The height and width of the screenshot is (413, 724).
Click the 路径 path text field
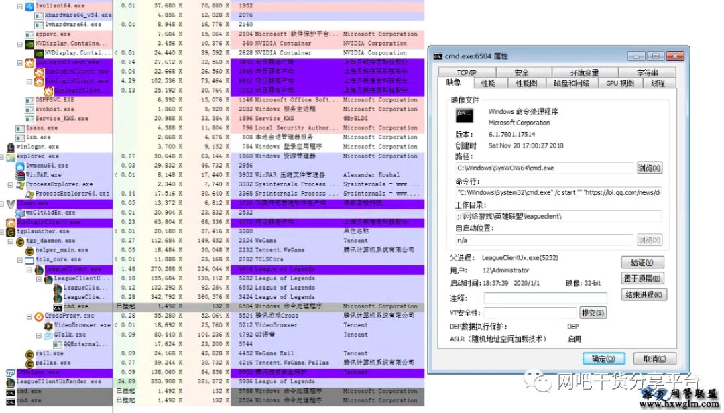544,168
